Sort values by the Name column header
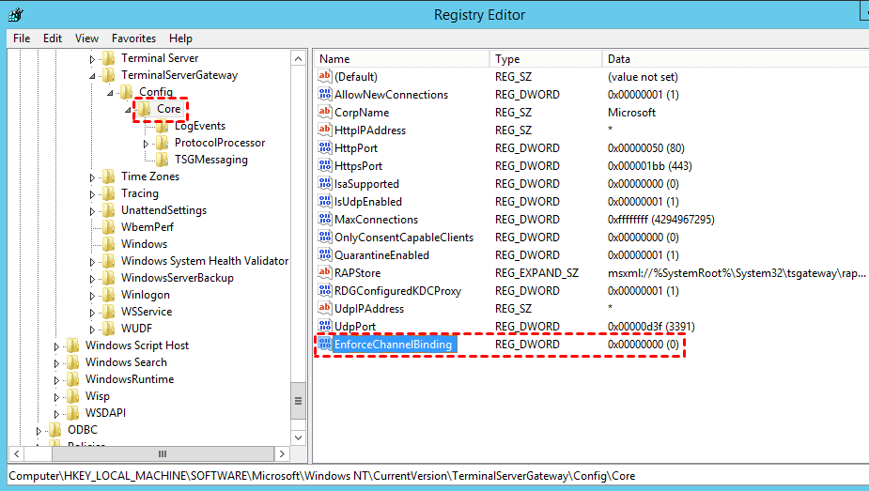This screenshot has width=869, height=491. coord(334,59)
